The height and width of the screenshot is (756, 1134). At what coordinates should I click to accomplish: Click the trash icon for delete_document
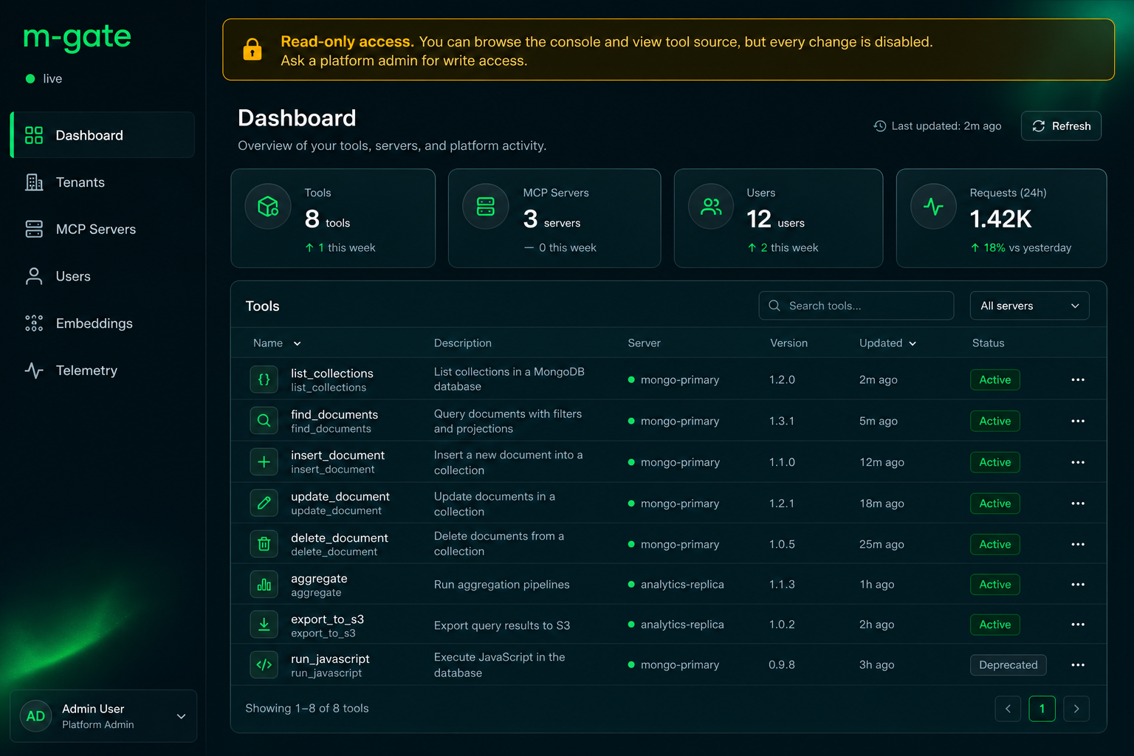264,544
